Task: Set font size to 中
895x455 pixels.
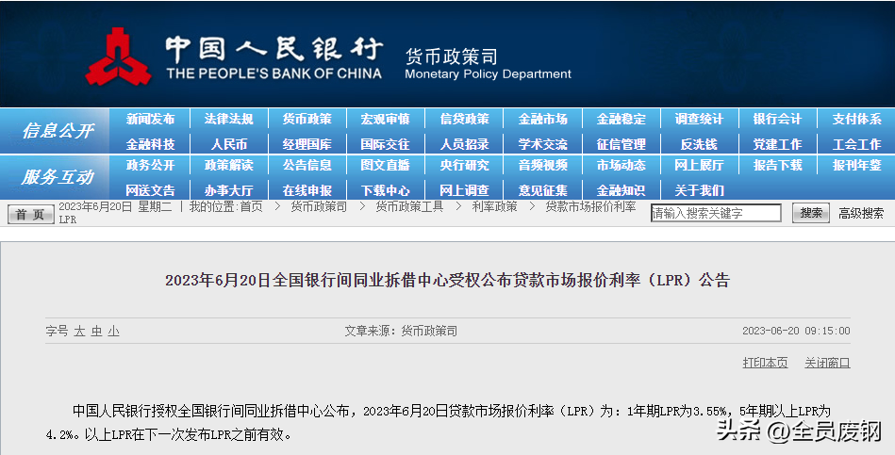Action: point(96,332)
